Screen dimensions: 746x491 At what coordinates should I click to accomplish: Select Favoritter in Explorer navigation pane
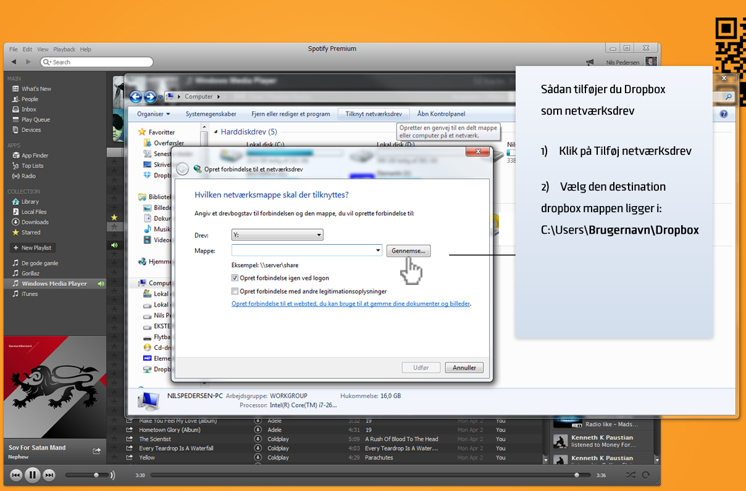point(161,132)
